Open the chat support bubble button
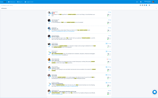This screenshot has height=98, width=158. click(155, 92)
